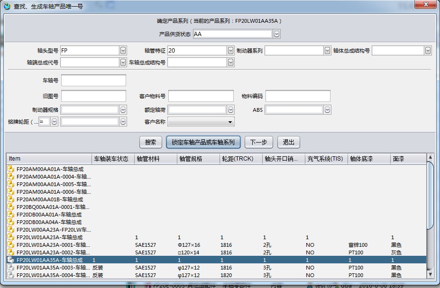Click the icon of FP20LW01AA35A-0003 row

(11, 268)
